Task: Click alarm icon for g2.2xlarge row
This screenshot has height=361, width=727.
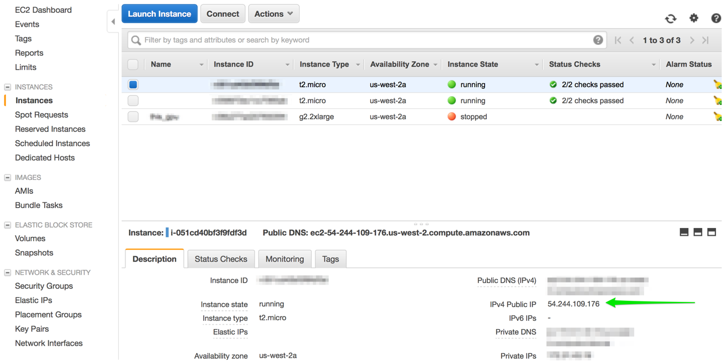Action: [717, 116]
